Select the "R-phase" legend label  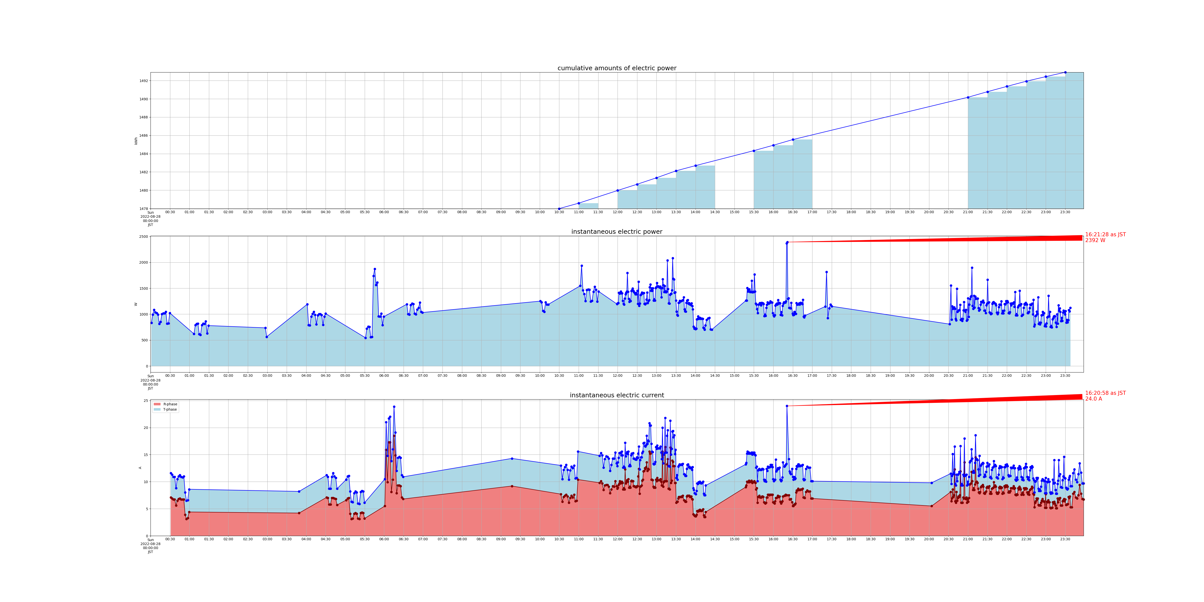tap(170, 404)
